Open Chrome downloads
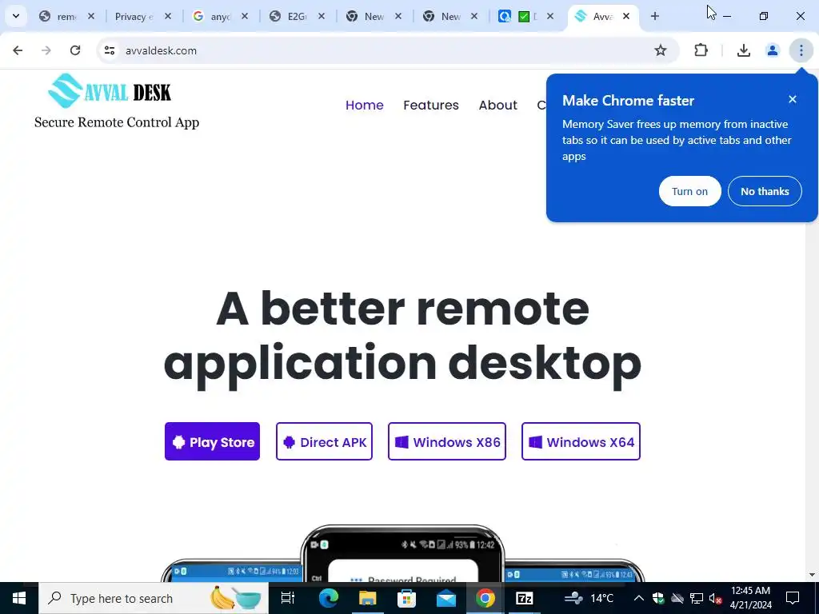This screenshot has height=614, width=819. [x=744, y=50]
